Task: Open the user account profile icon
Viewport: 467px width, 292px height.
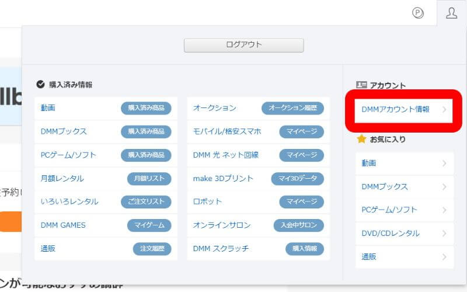Action: click(x=451, y=13)
